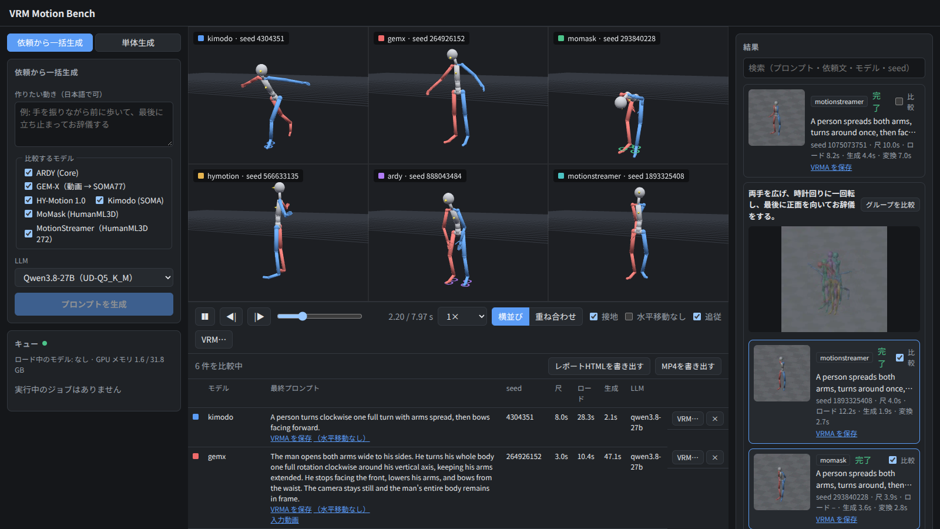
Task: Click the seed value 264926152 cell
Action: pyautogui.click(x=524, y=457)
